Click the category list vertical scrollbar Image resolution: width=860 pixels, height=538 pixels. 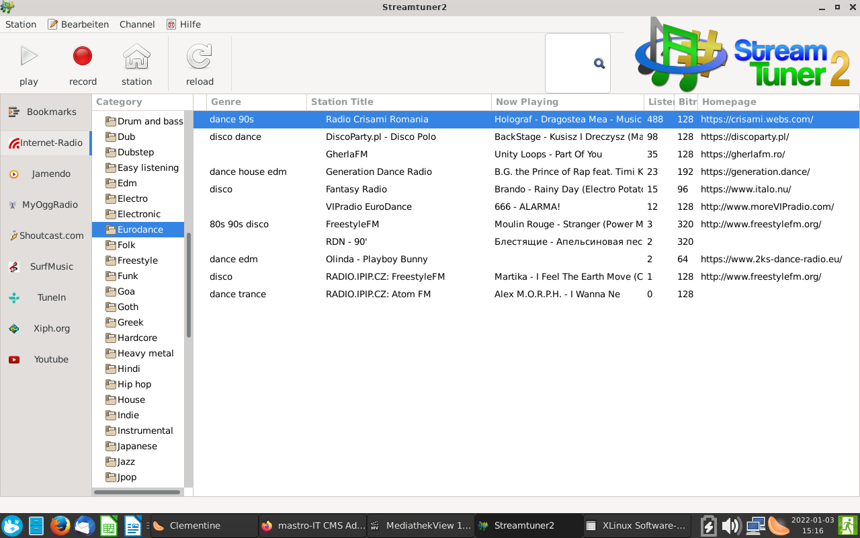tap(189, 285)
